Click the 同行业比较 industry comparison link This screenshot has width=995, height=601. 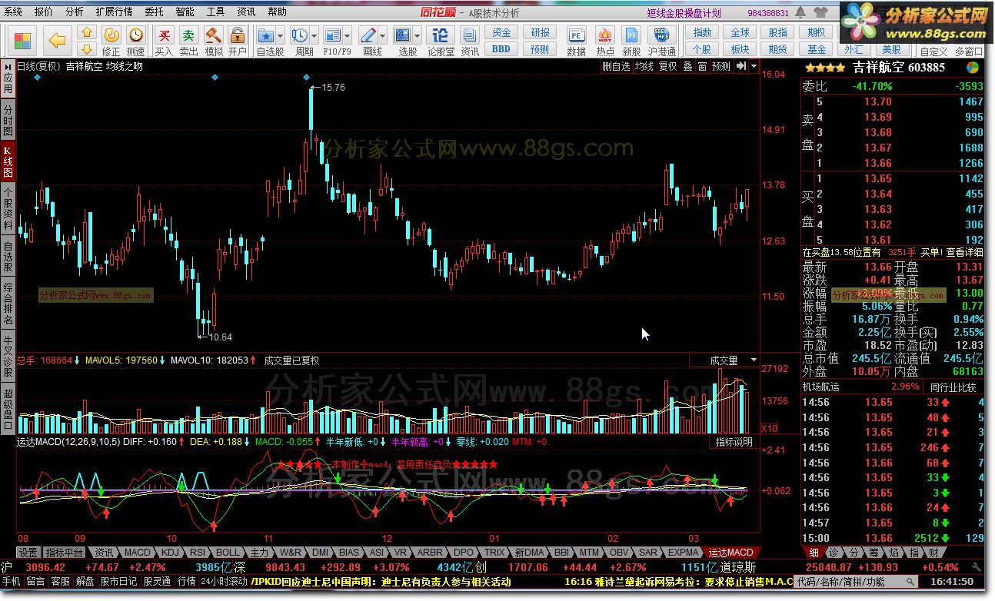pos(955,387)
